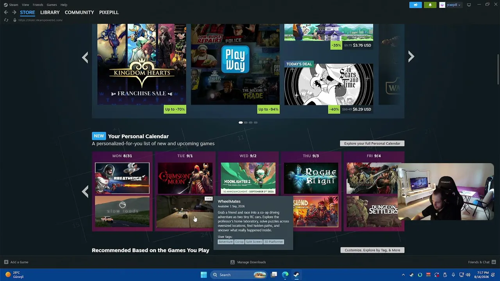Reload the store page

(x=6, y=20)
